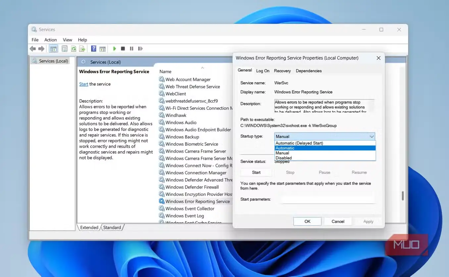Click the gear icon beside Windows Event Log
Viewport: 449px width, 277px height.
click(162, 215)
